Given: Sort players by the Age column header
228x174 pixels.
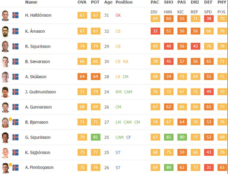Looking at the screenshot, I should point(108,2).
